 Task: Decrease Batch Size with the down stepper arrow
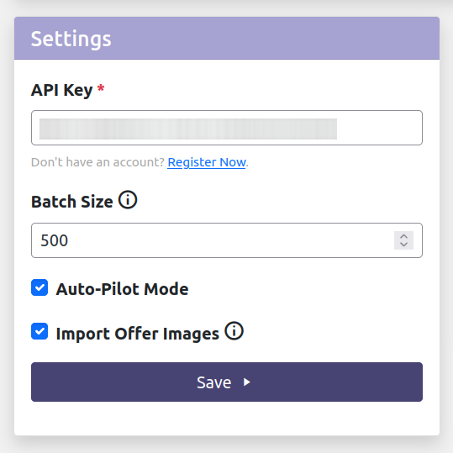coord(403,245)
